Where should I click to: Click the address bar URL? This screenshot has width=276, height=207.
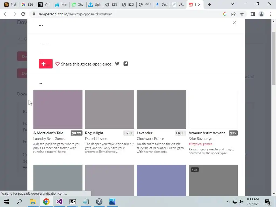click(75, 14)
